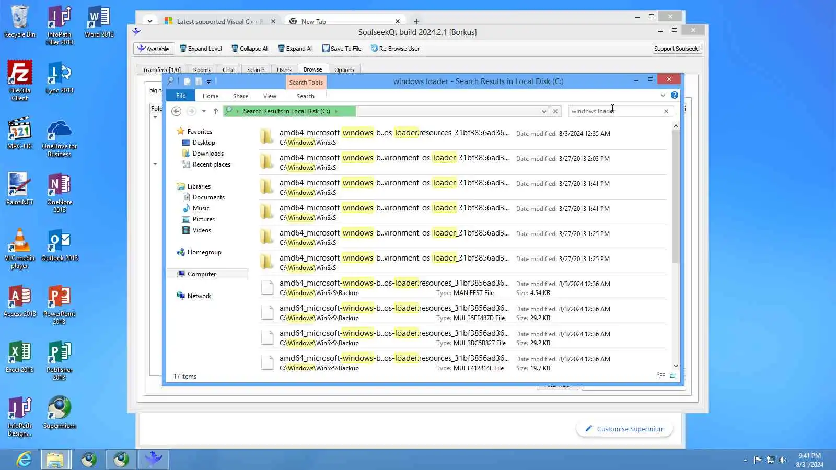Go back in the Explorer window

point(177,111)
